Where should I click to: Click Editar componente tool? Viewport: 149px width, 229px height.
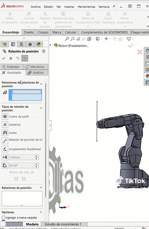point(10,18)
